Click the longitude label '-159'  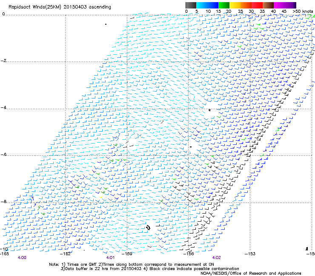[127, 254]
